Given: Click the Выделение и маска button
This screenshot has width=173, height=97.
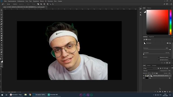Looking at the screenshot, I should tap(164, 57).
